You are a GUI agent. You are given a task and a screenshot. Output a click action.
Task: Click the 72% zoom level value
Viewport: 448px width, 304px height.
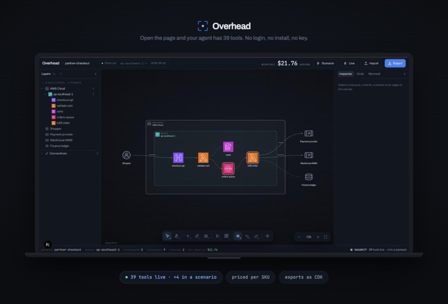coord(308,237)
